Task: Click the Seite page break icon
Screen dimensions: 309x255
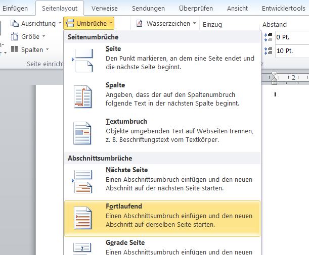Action: 83,60
